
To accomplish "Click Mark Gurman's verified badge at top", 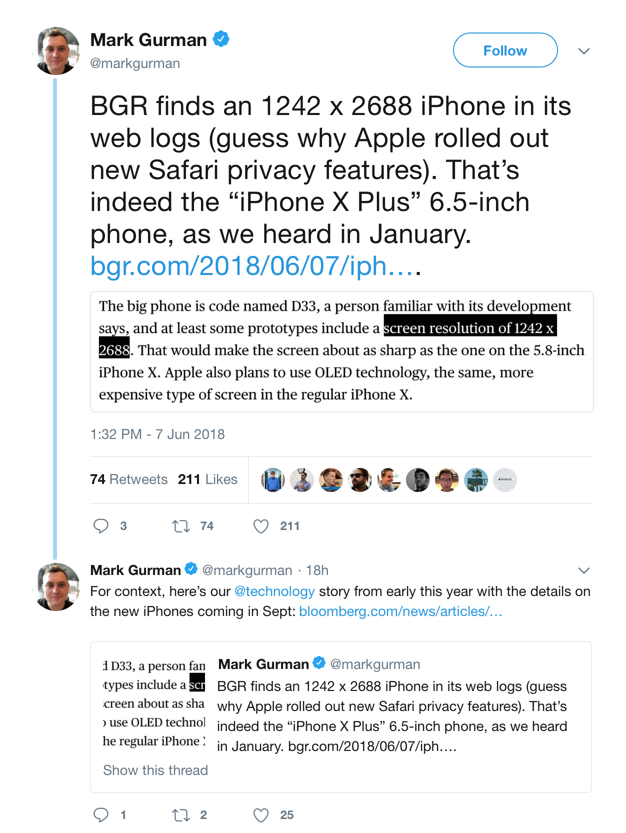I will 221,39.
